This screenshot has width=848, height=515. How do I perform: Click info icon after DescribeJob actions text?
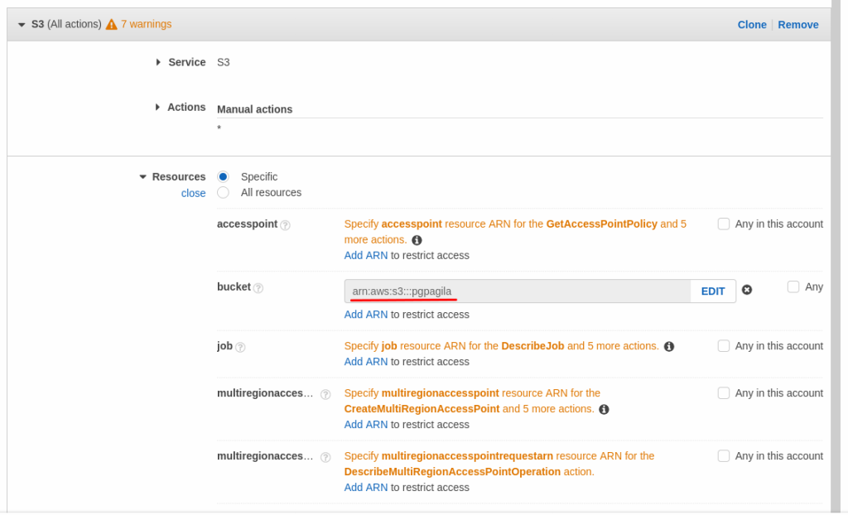669,346
